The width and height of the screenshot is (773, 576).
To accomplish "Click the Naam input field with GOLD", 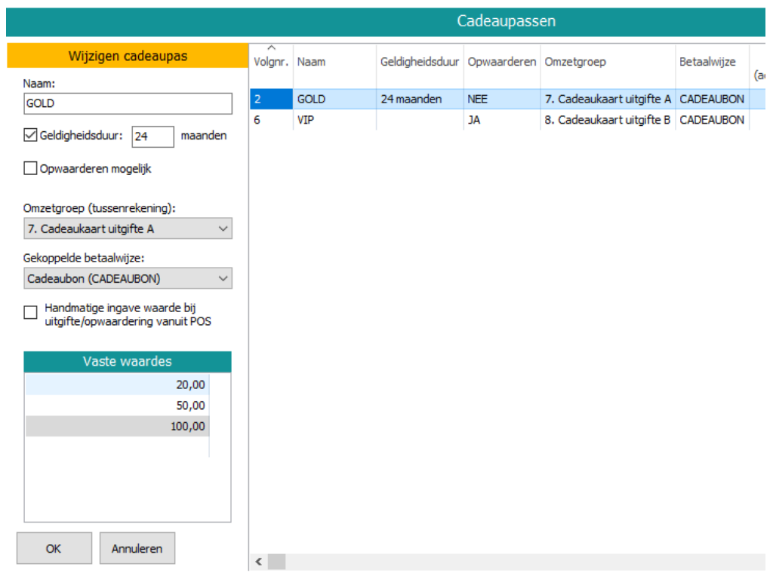I will [x=128, y=104].
